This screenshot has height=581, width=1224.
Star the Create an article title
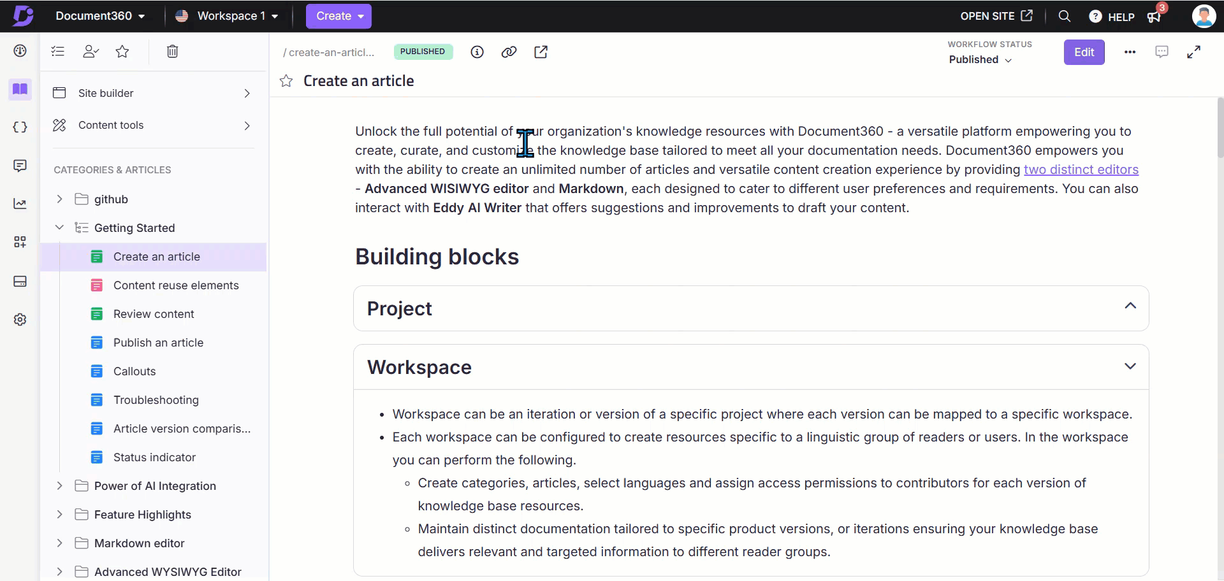[x=286, y=81]
